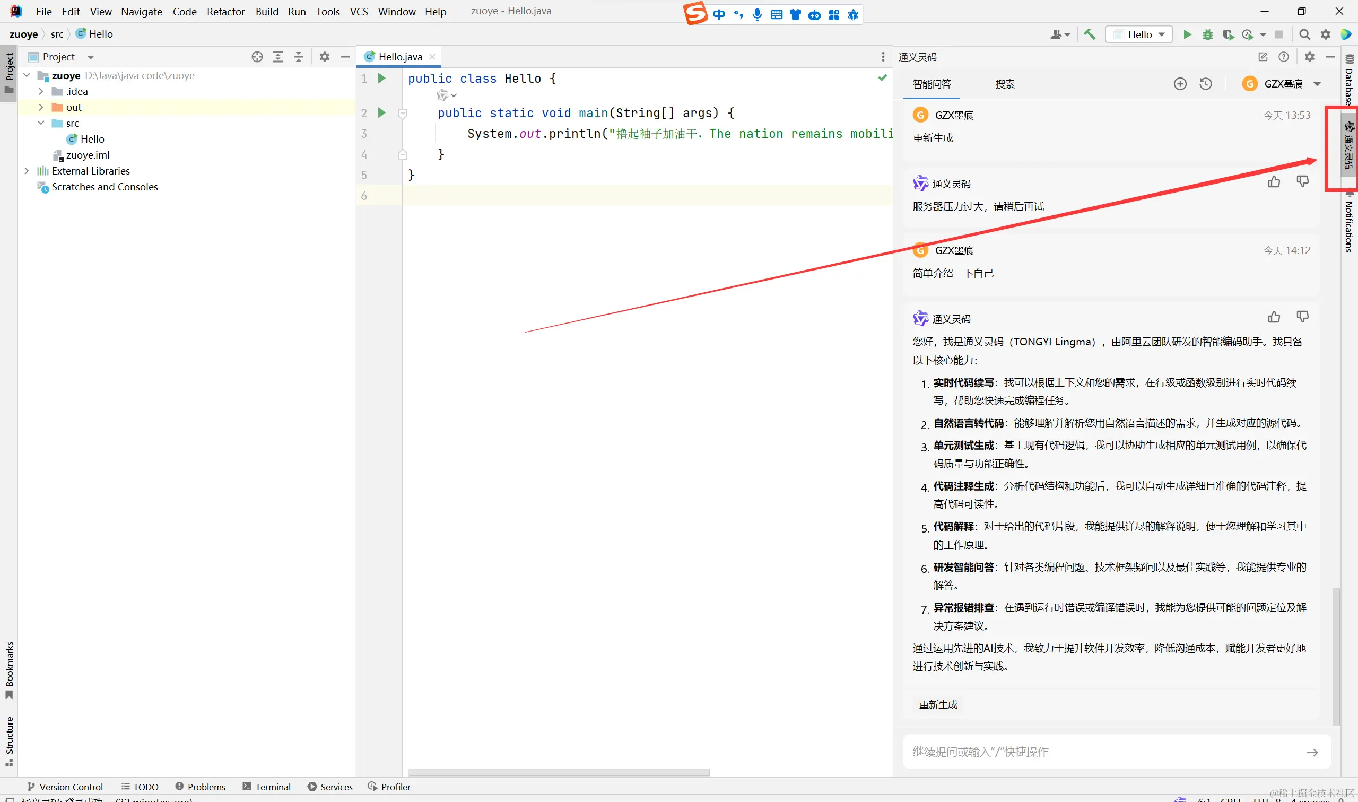
Task: Toggle the Database tool window
Action: tap(1350, 80)
